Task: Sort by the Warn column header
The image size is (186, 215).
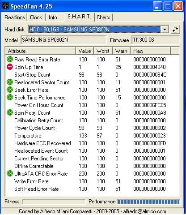Action: [121, 51]
